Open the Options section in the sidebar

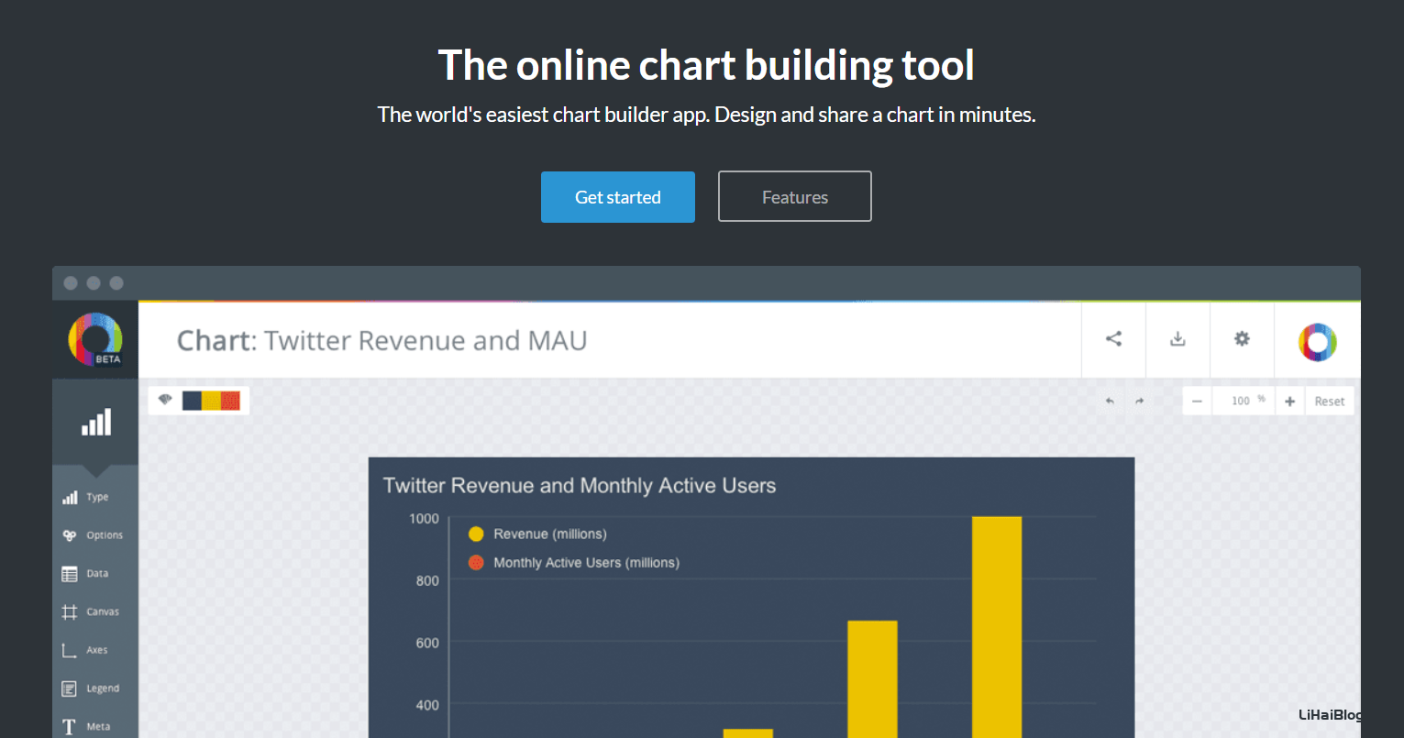tap(95, 535)
